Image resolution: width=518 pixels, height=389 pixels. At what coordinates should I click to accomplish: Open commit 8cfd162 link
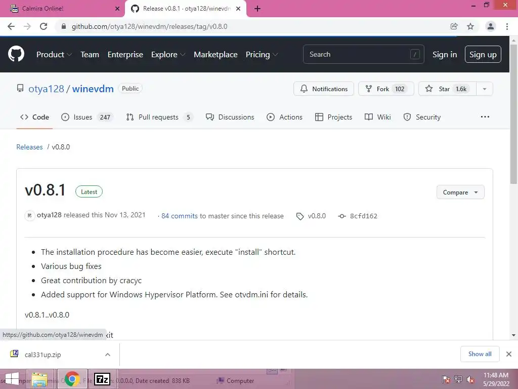363,216
